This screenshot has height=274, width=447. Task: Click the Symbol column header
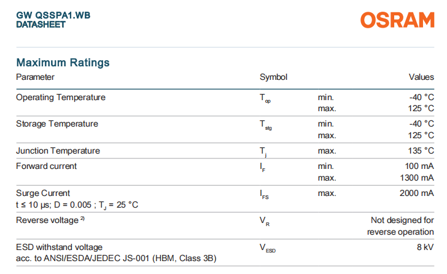pyautogui.click(x=273, y=77)
